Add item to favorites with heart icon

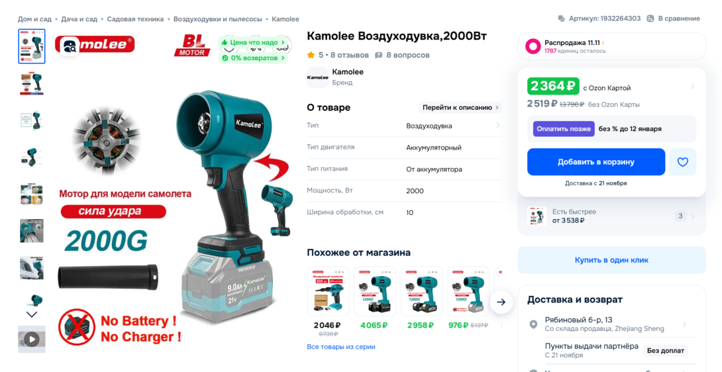[682, 162]
